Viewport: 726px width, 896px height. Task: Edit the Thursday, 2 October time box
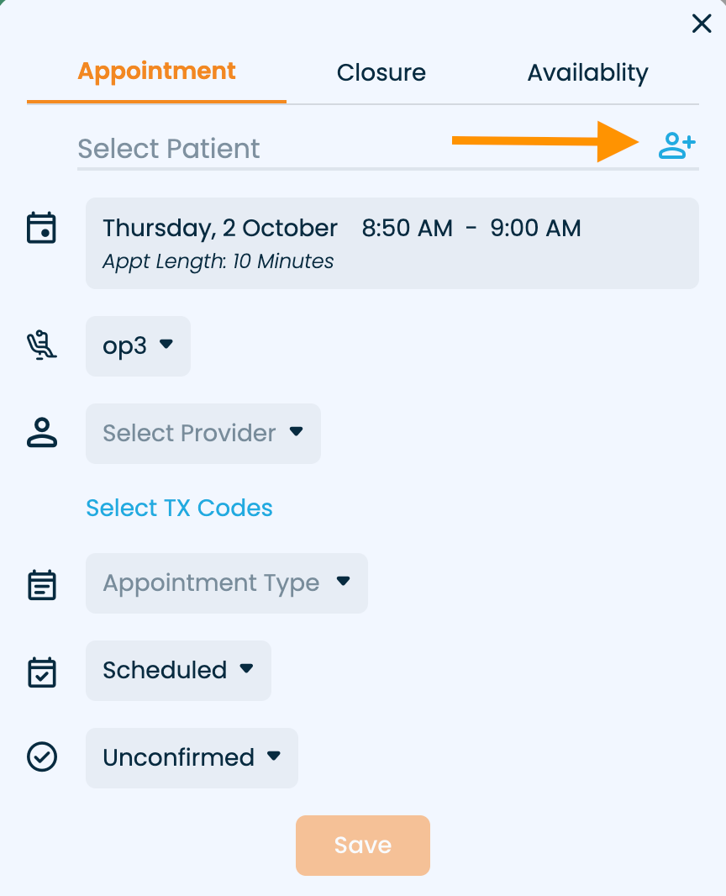(392, 243)
